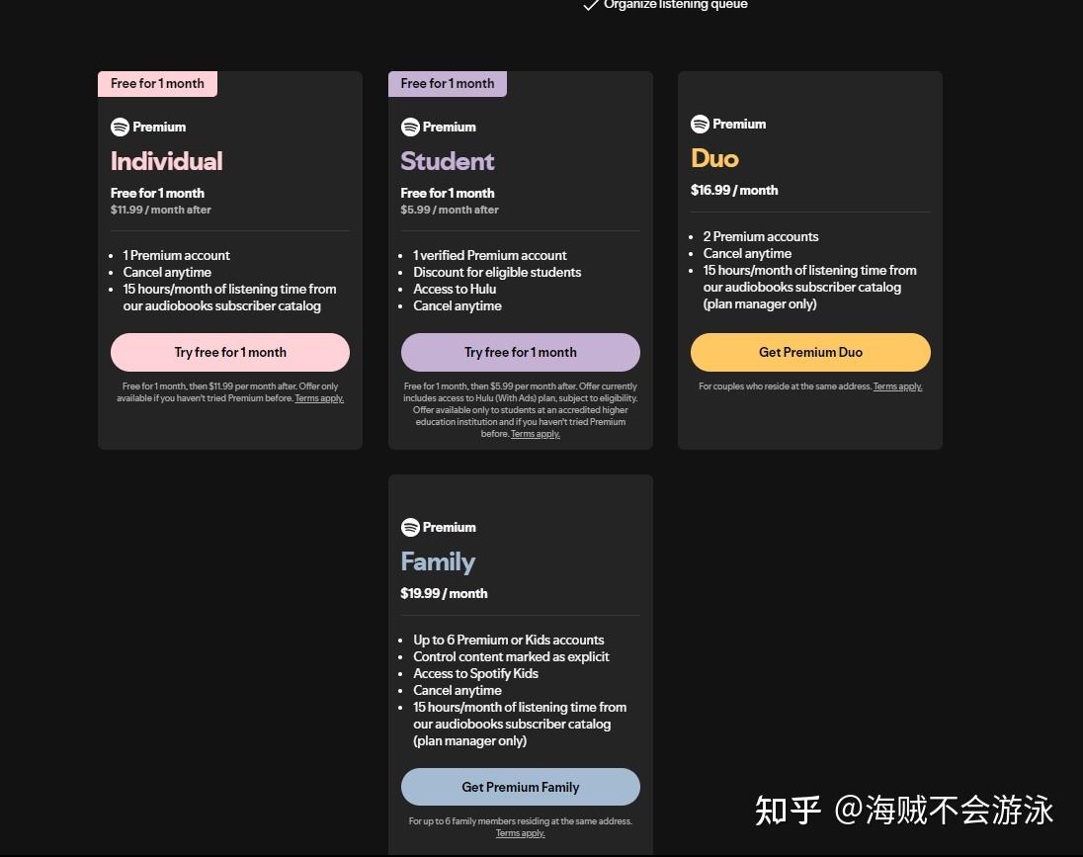The width and height of the screenshot is (1083, 857).
Task: Click the Spotify logo on the Family plan
Action: coord(409,527)
